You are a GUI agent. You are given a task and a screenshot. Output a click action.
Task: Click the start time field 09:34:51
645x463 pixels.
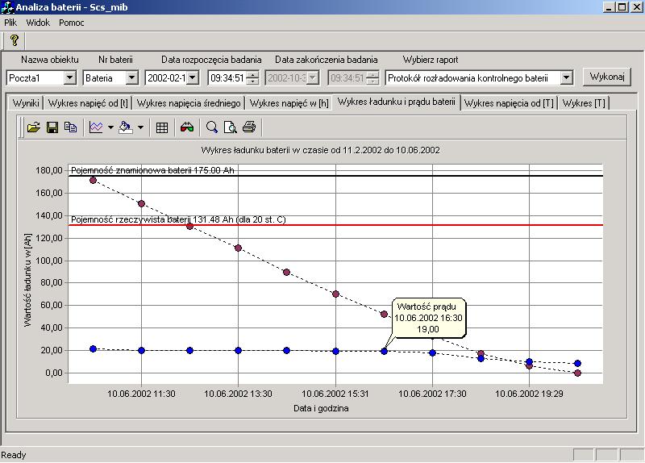point(227,77)
